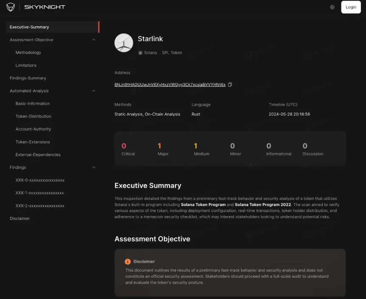Select Automated-Analysis in the sidebar
366x299 pixels.
[x=29, y=91]
